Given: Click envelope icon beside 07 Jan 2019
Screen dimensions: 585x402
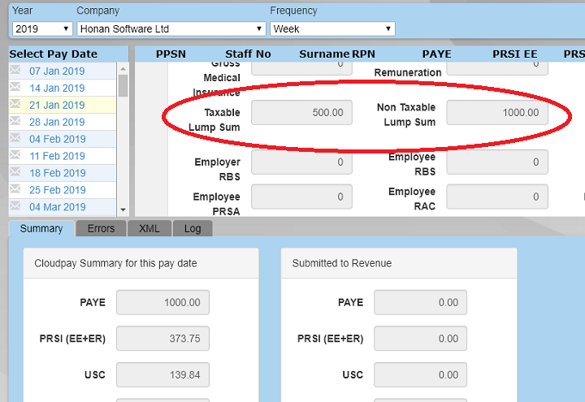Looking at the screenshot, I should pyautogui.click(x=15, y=71).
